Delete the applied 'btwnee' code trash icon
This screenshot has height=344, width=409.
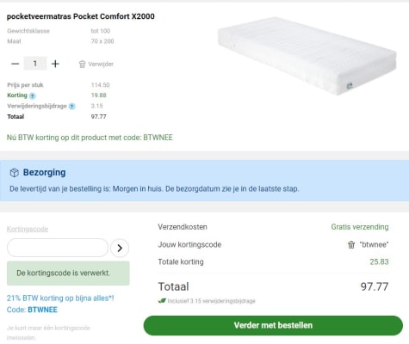coord(351,244)
